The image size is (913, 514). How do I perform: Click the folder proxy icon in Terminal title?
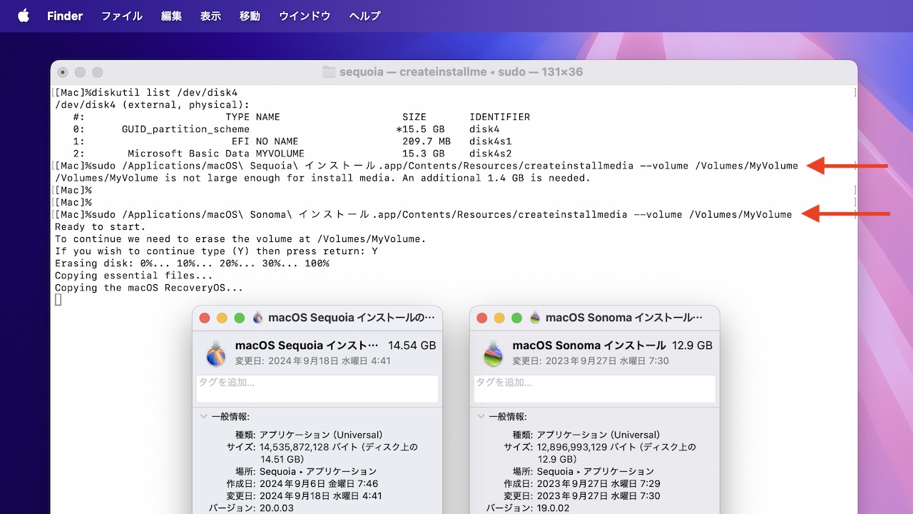(329, 72)
